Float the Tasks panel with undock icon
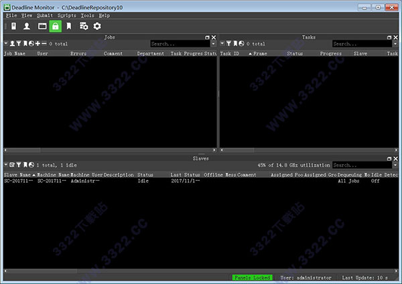This screenshot has width=402, height=284. click(389, 38)
